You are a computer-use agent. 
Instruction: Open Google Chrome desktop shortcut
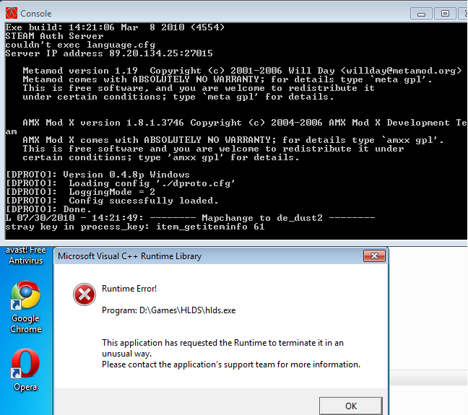26,307
